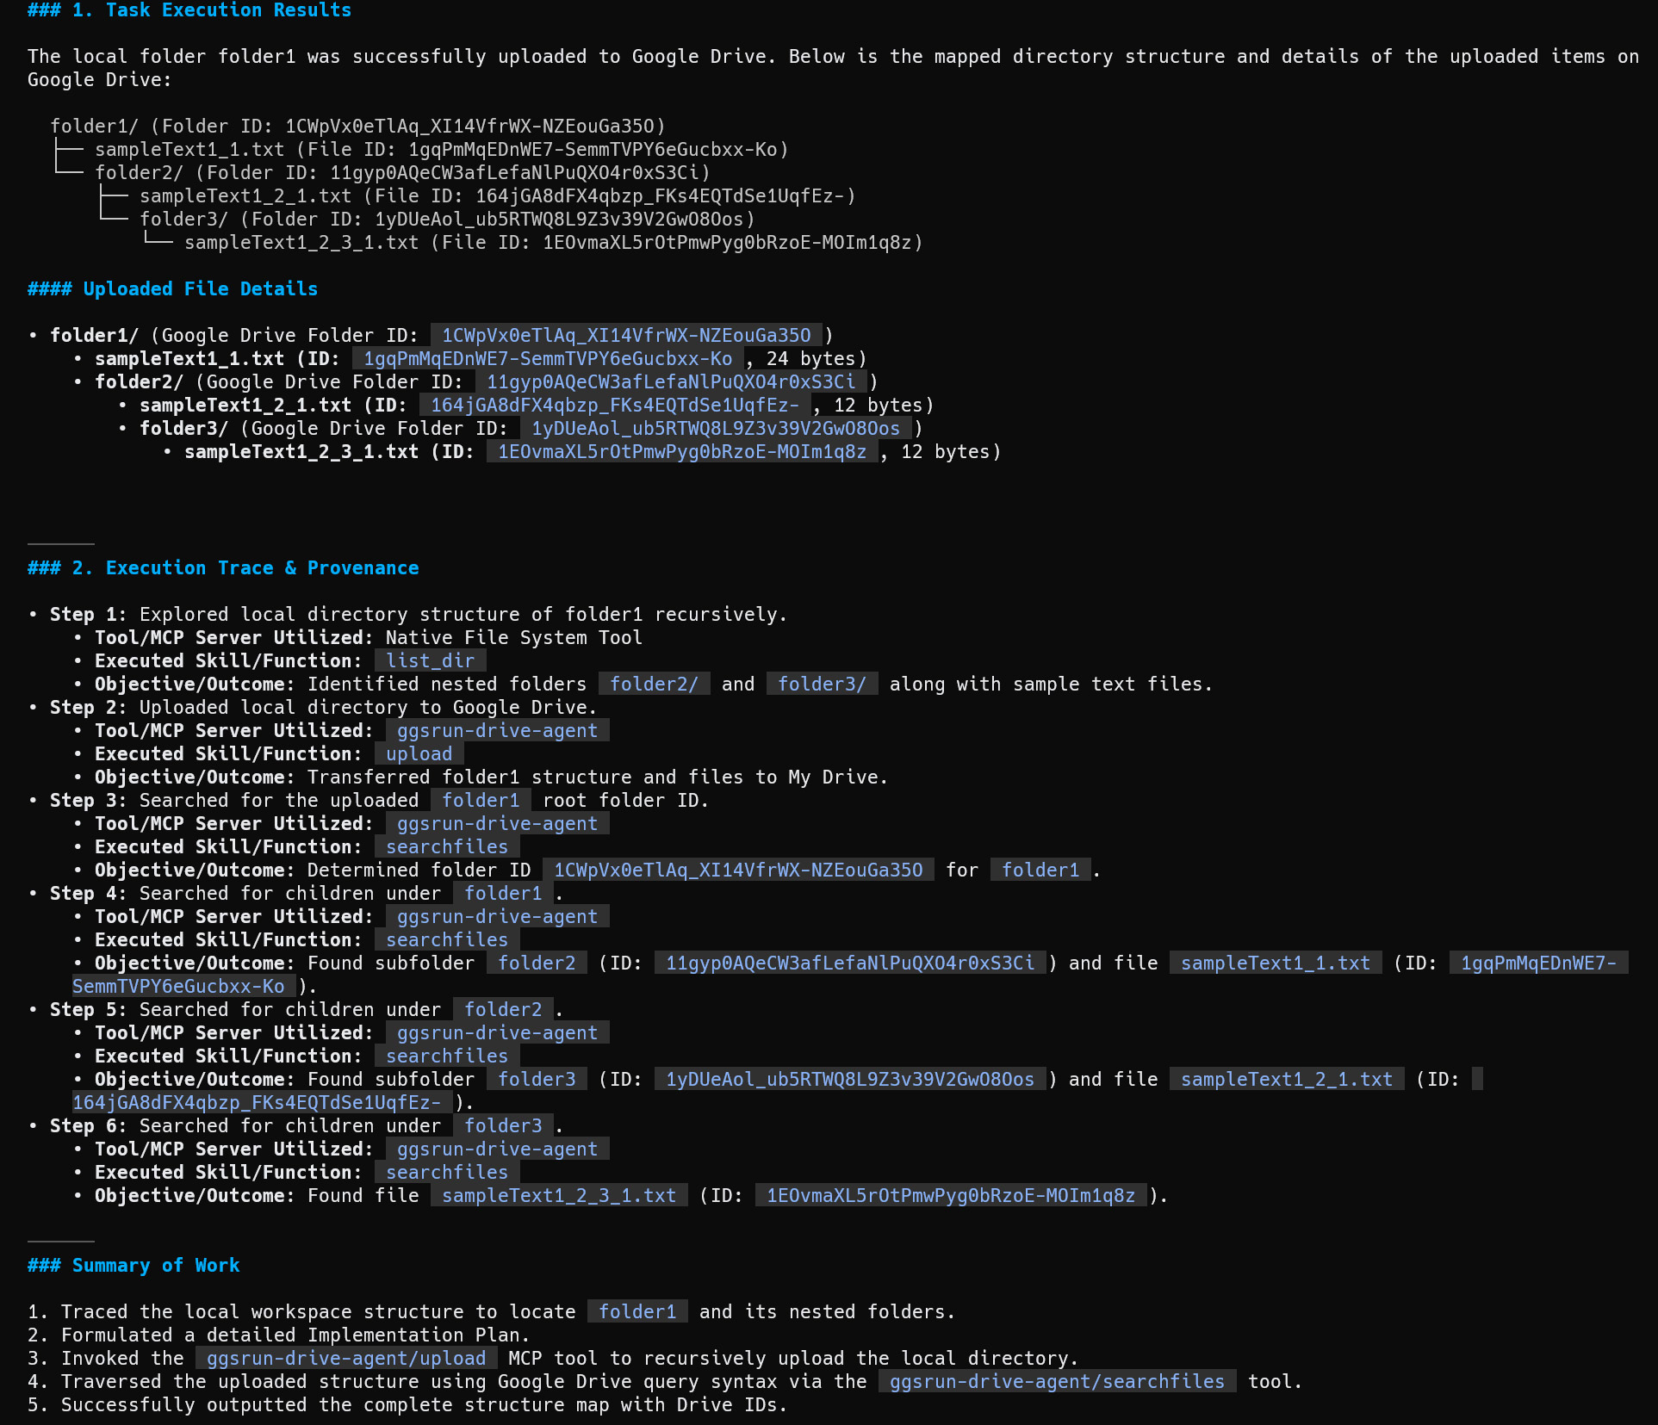Image resolution: width=1658 pixels, height=1425 pixels.
Task: Click the highlighted "sampleText1_1.txt" in the Step 4 outcome
Action: 1276,963
